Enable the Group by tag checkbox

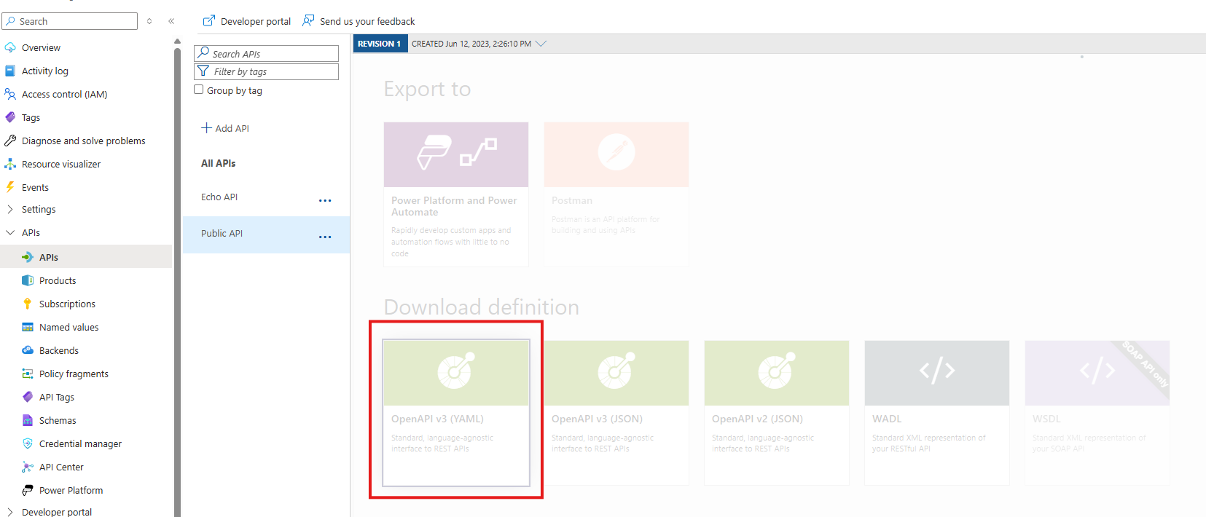pyautogui.click(x=199, y=90)
